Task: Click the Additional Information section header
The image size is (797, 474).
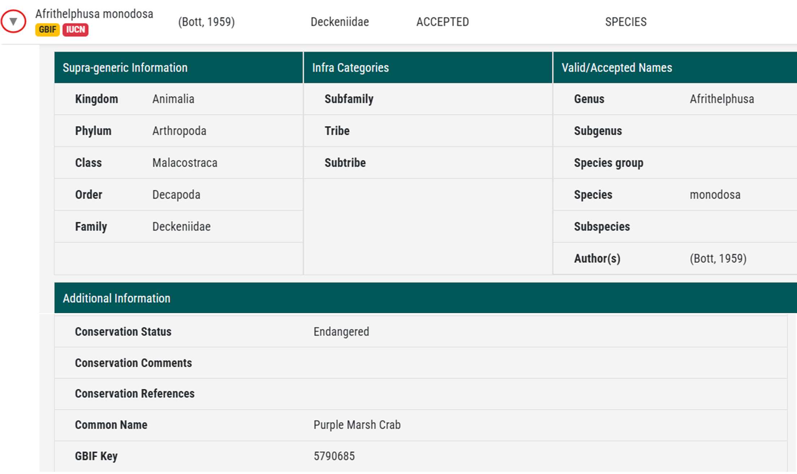Action: tap(116, 298)
